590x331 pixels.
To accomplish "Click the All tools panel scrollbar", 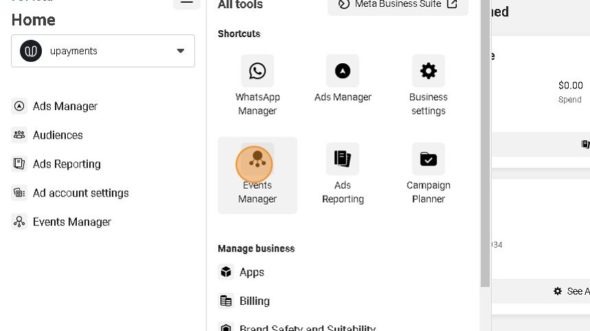I will click(x=485, y=143).
